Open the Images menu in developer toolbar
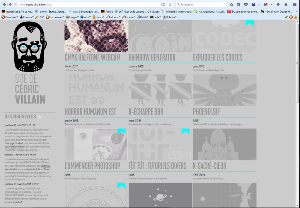 (72, 17)
